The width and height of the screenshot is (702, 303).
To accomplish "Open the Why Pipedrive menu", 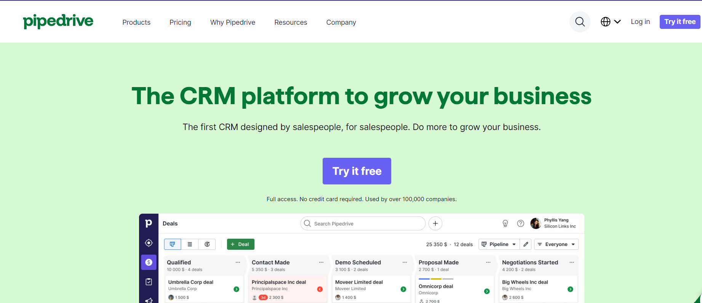I will (x=233, y=22).
